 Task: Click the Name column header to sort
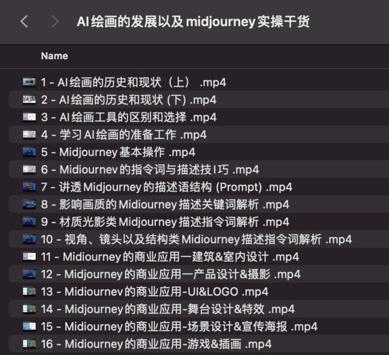[x=54, y=56]
